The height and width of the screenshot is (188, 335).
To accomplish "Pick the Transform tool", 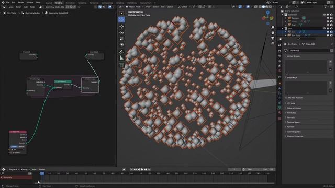I will [x=121, y=45].
